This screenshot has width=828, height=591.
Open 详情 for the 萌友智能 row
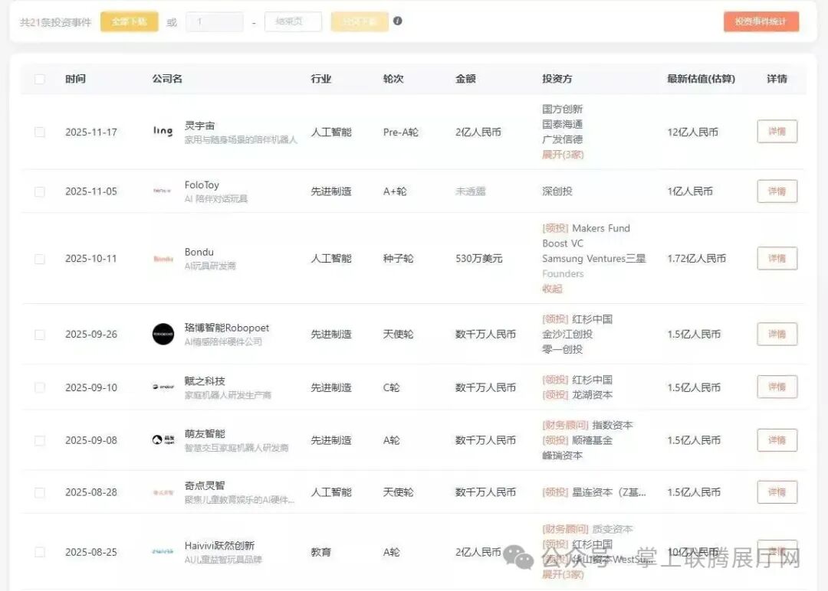(777, 439)
